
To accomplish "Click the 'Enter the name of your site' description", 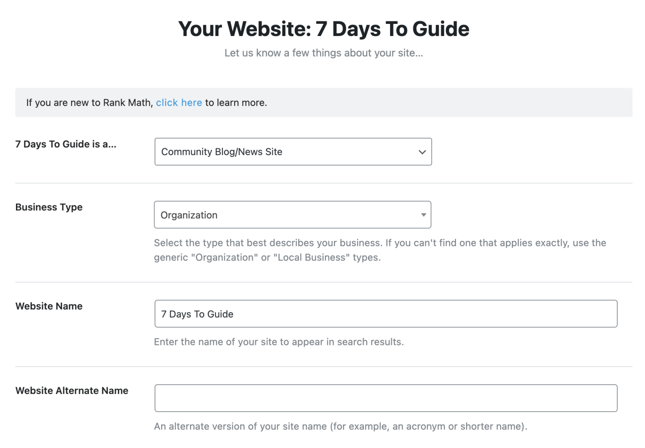I will 279,342.
